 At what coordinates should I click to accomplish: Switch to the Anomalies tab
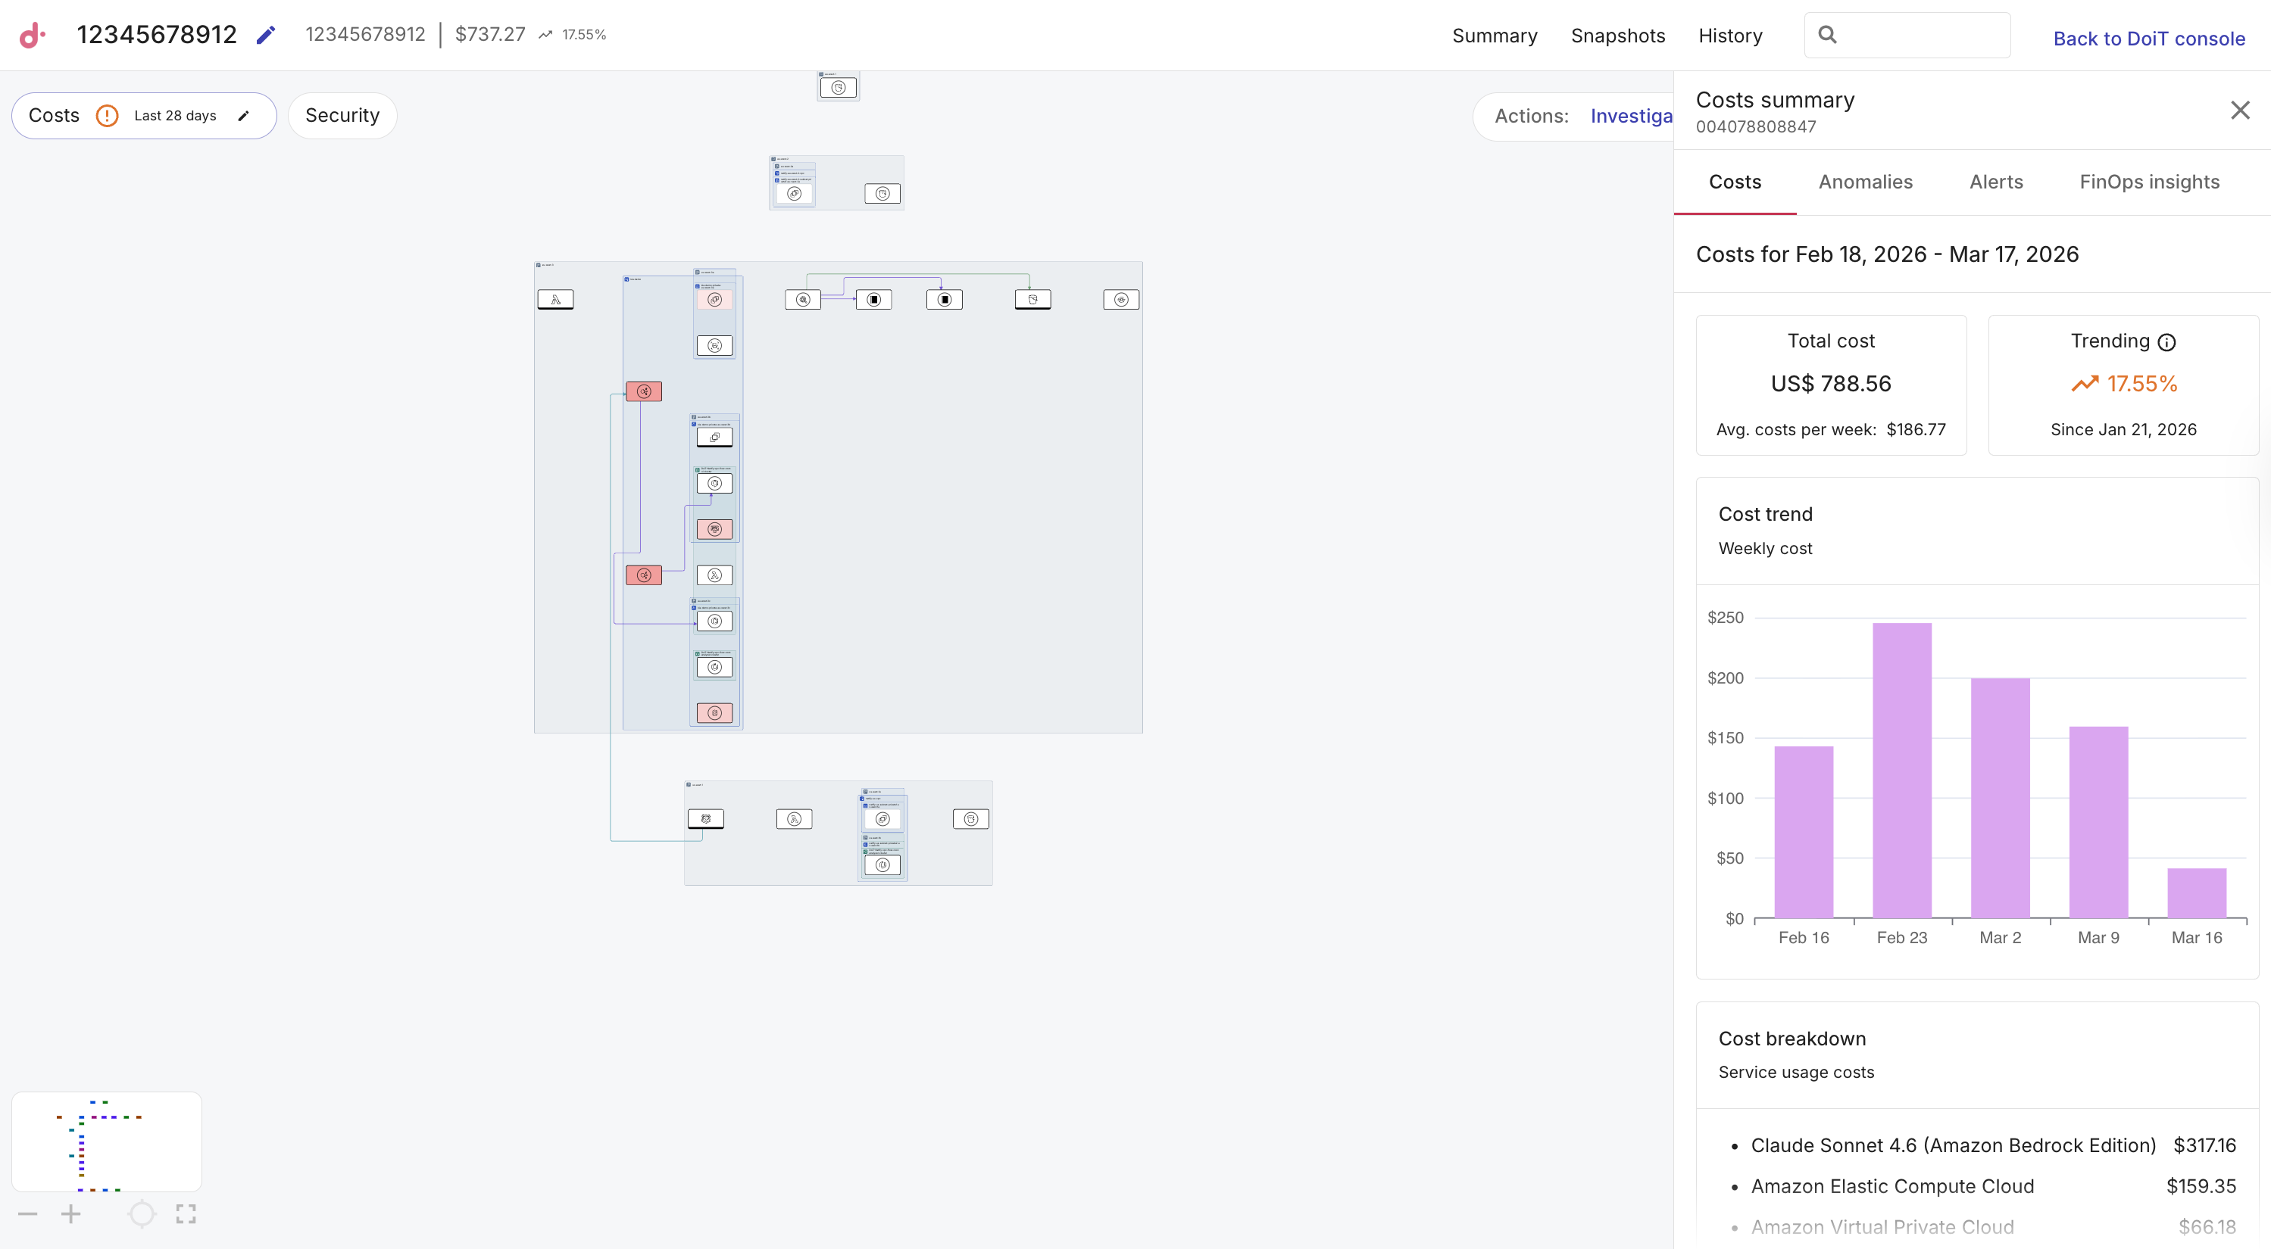(x=1866, y=182)
